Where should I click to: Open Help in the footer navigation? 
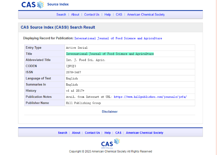[x=107, y=133]
